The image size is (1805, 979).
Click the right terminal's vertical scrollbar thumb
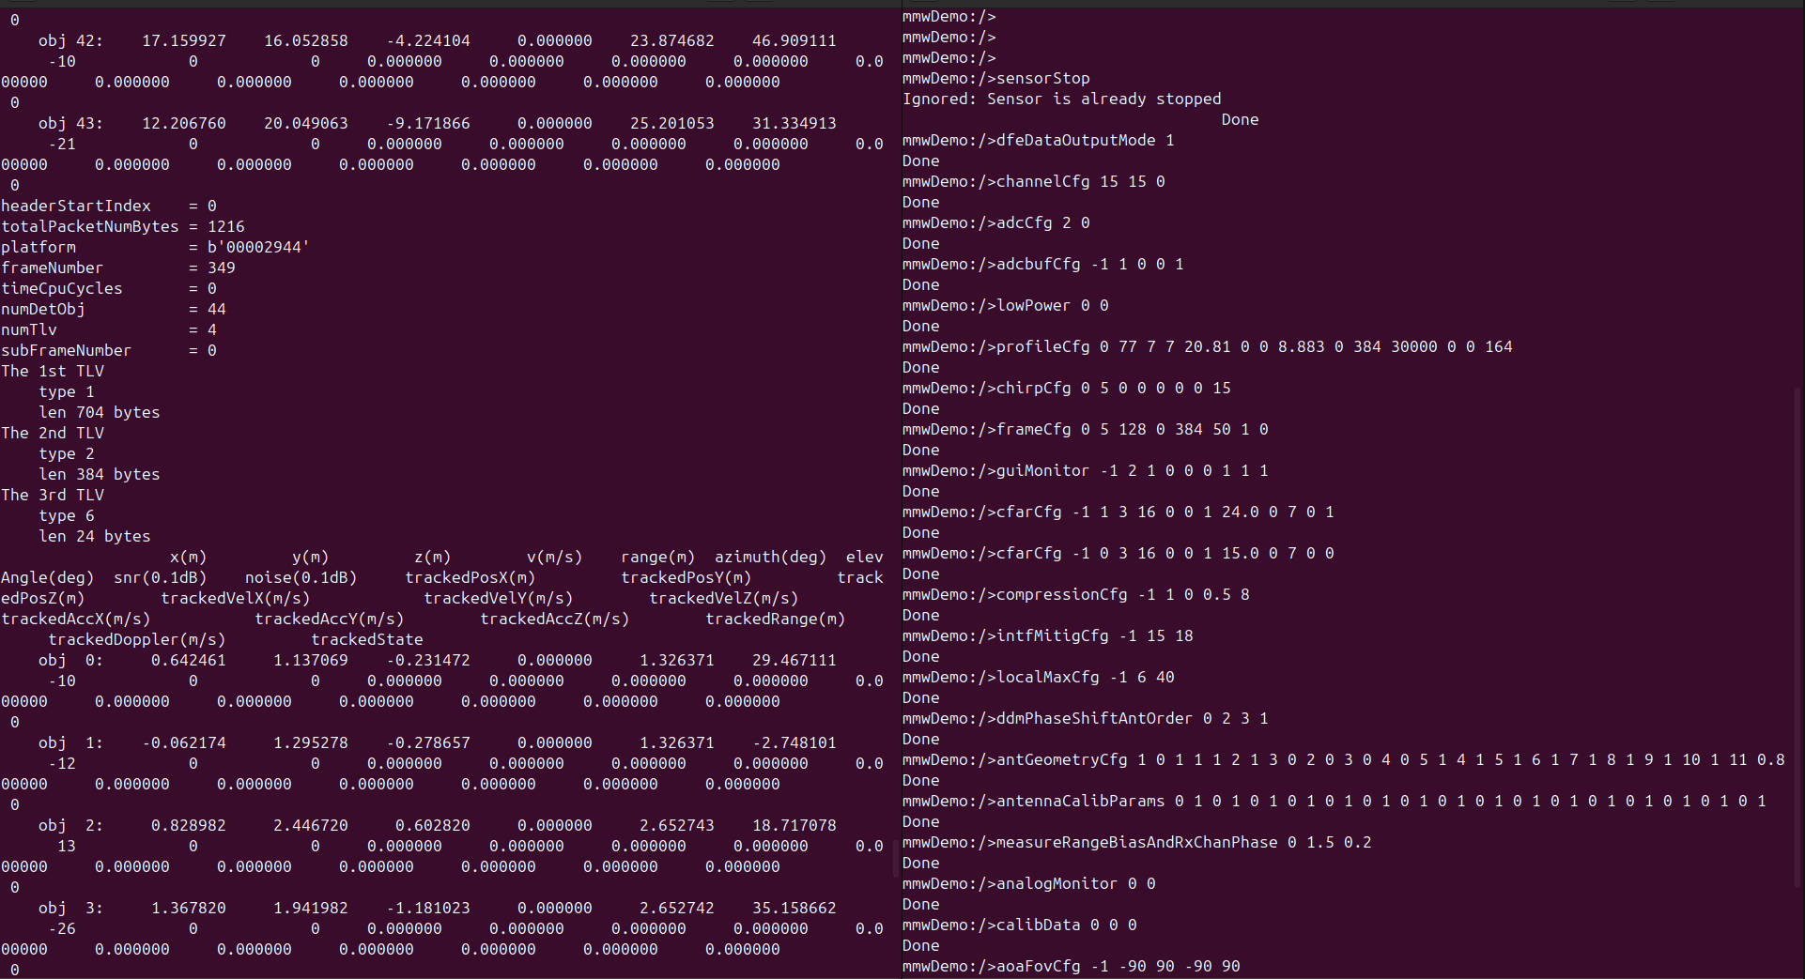[x=1799, y=638]
